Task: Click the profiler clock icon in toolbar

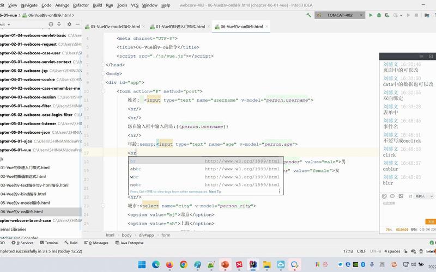Action: pos(396,15)
